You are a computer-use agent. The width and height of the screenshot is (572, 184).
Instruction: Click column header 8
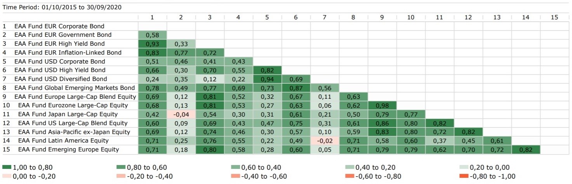click(353, 17)
